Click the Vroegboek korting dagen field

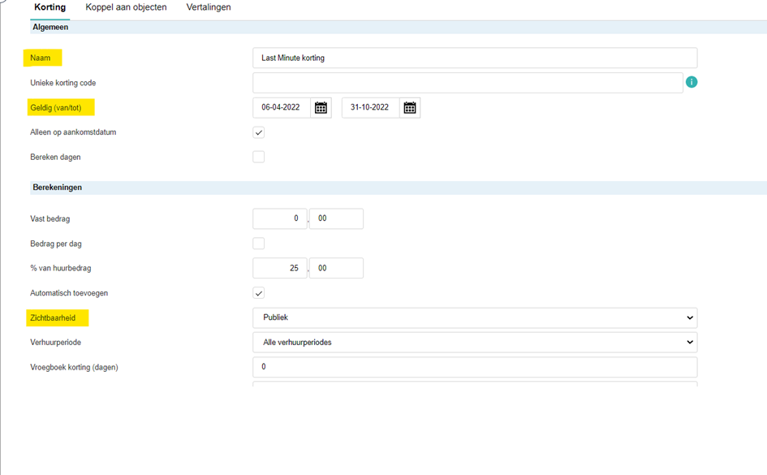(x=475, y=367)
